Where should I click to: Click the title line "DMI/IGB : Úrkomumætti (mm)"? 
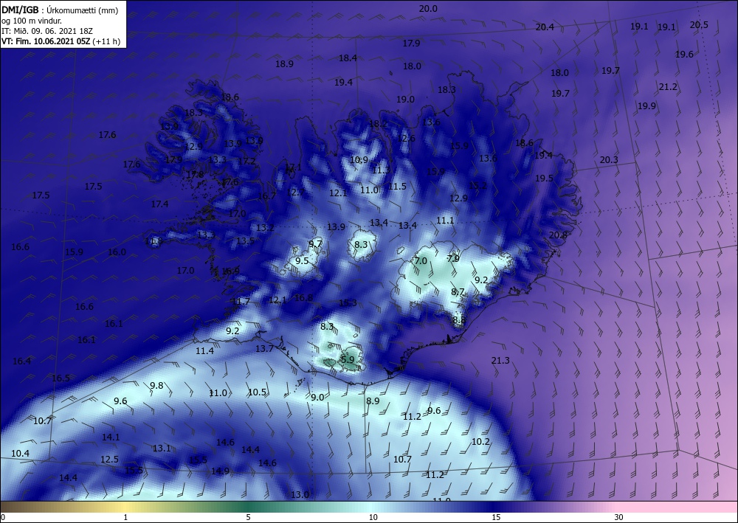pyautogui.click(x=60, y=10)
